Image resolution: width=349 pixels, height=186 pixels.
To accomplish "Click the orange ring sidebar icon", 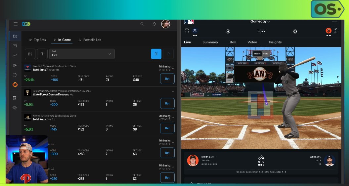I will coord(15,84).
